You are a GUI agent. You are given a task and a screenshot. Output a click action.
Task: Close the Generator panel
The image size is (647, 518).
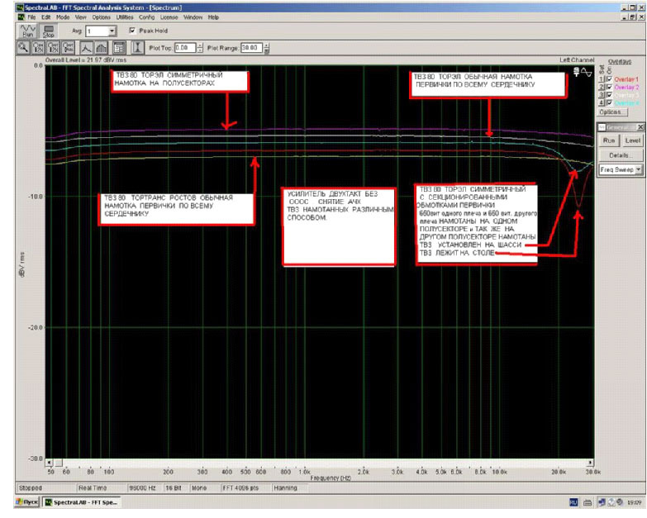coord(640,127)
